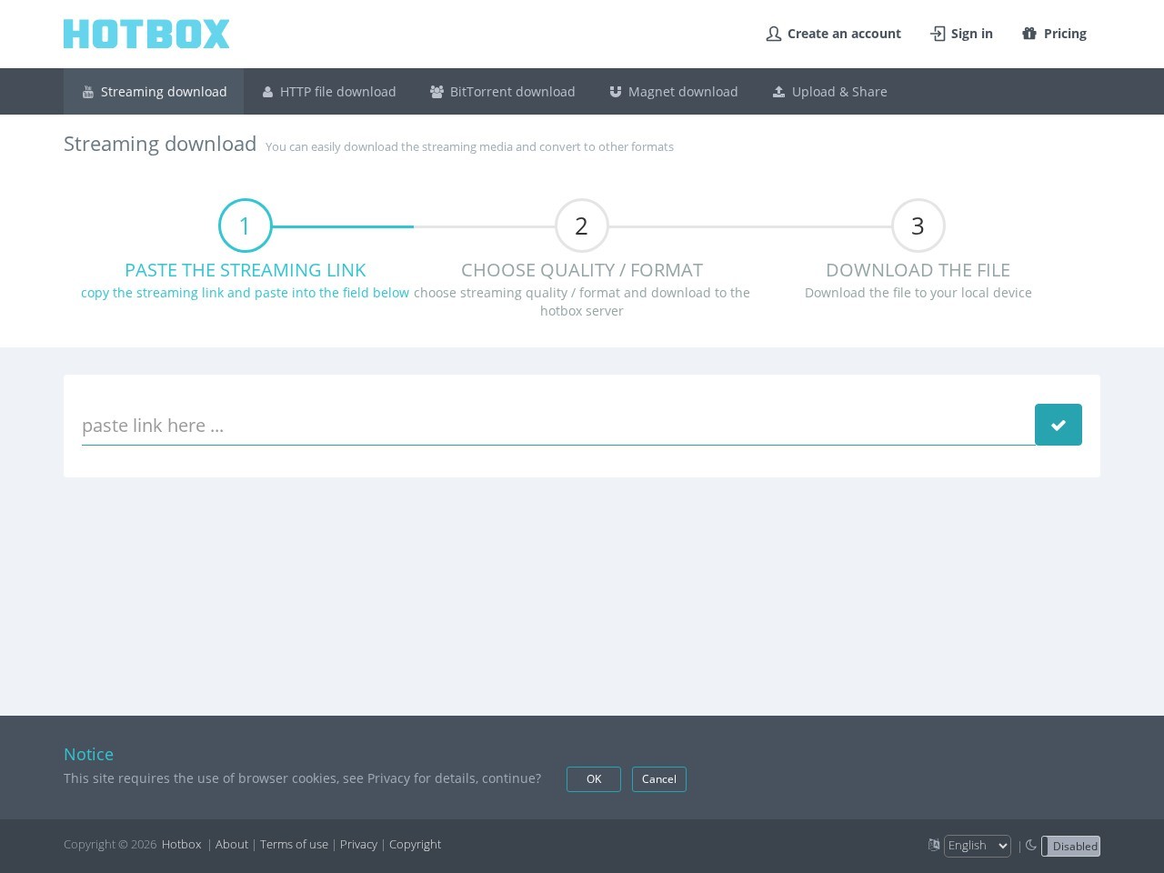Click the moon dark mode icon

click(x=1030, y=845)
